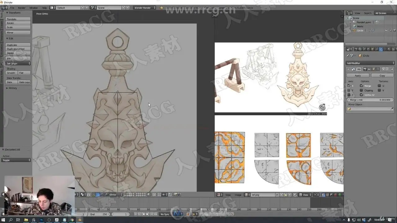Collapse the Mirror modifier panel

pyautogui.click(x=348, y=69)
